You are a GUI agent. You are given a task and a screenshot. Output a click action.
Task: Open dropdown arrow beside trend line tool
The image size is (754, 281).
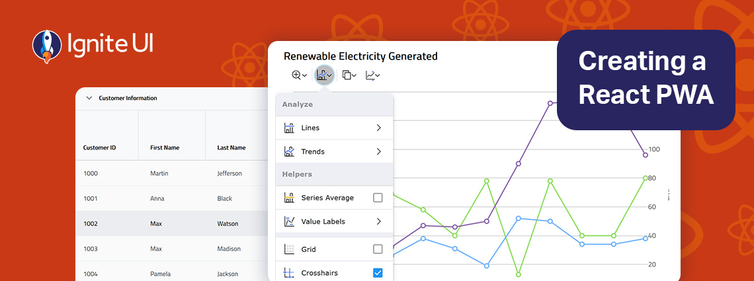pos(378,75)
